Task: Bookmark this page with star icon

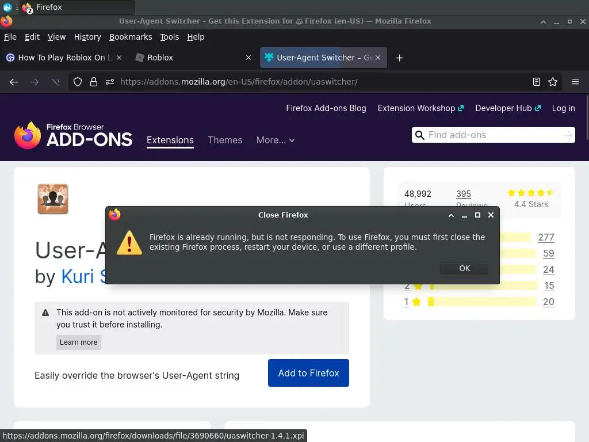Action: pos(553,82)
